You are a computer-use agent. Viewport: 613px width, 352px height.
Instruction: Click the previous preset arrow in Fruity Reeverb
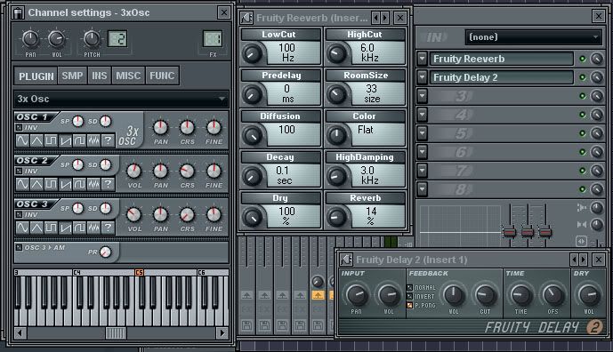(375, 18)
